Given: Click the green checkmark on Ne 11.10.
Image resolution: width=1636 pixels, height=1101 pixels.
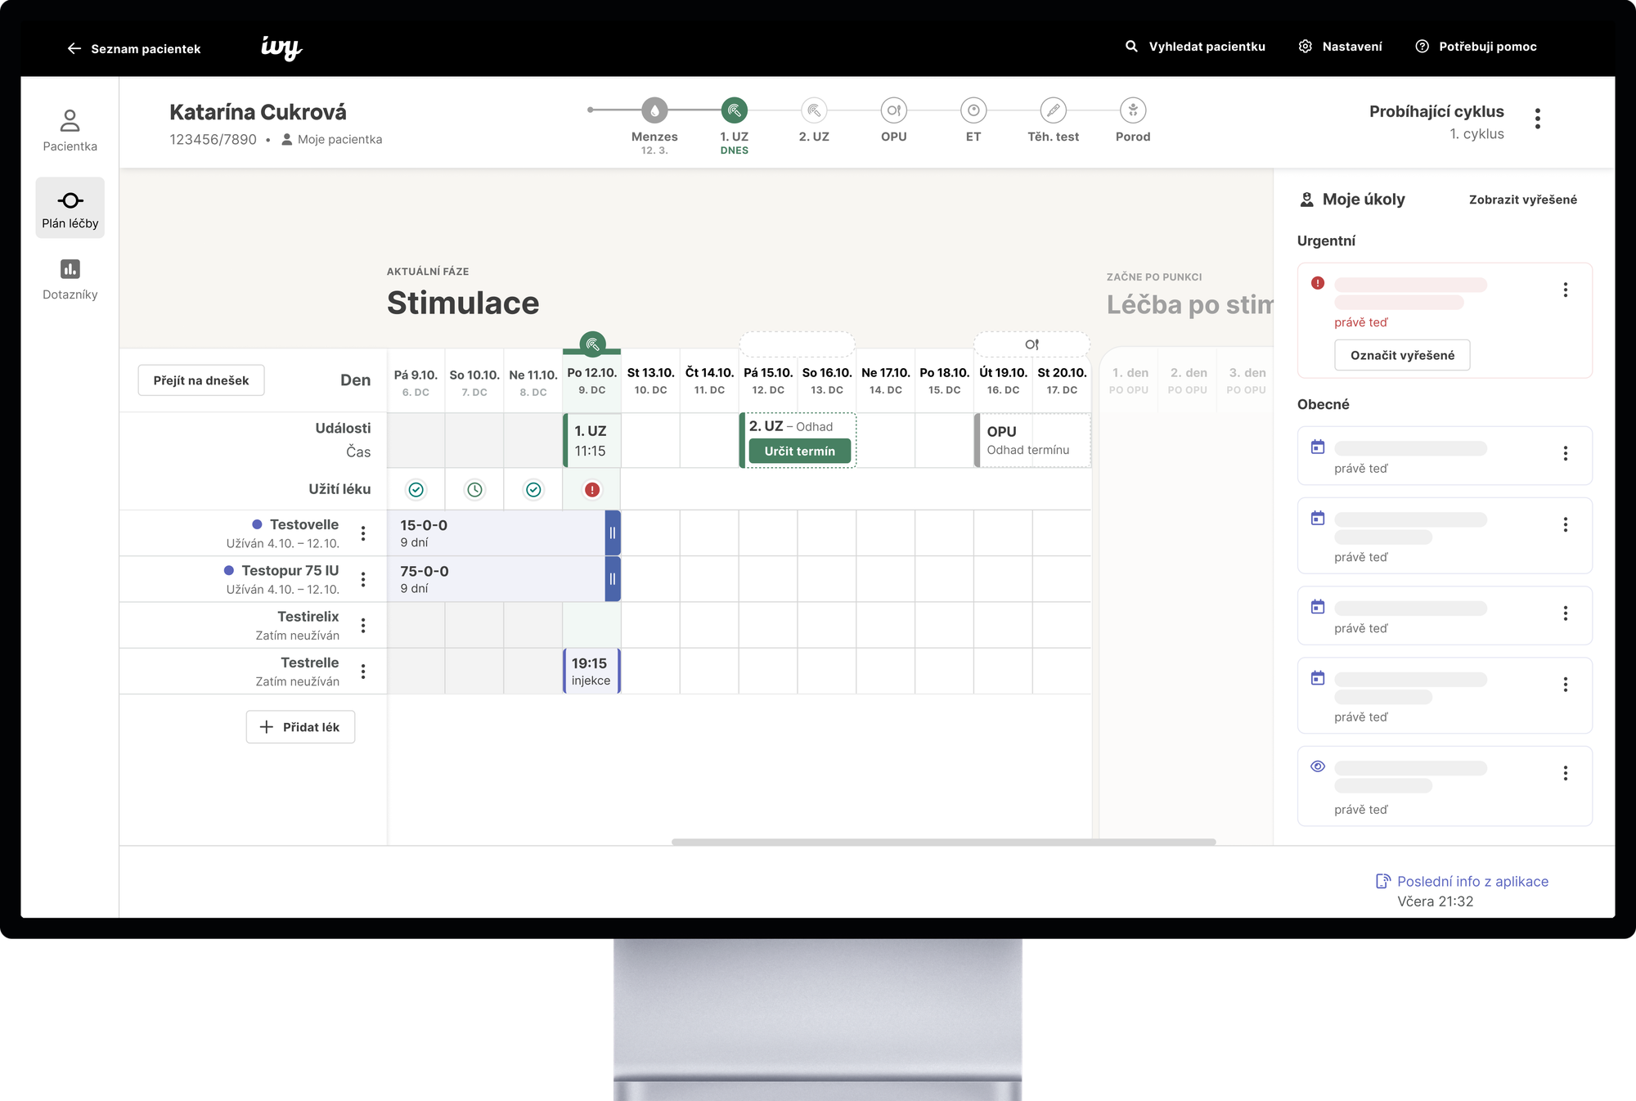Looking at the screenshot, I should pos(533,490).
